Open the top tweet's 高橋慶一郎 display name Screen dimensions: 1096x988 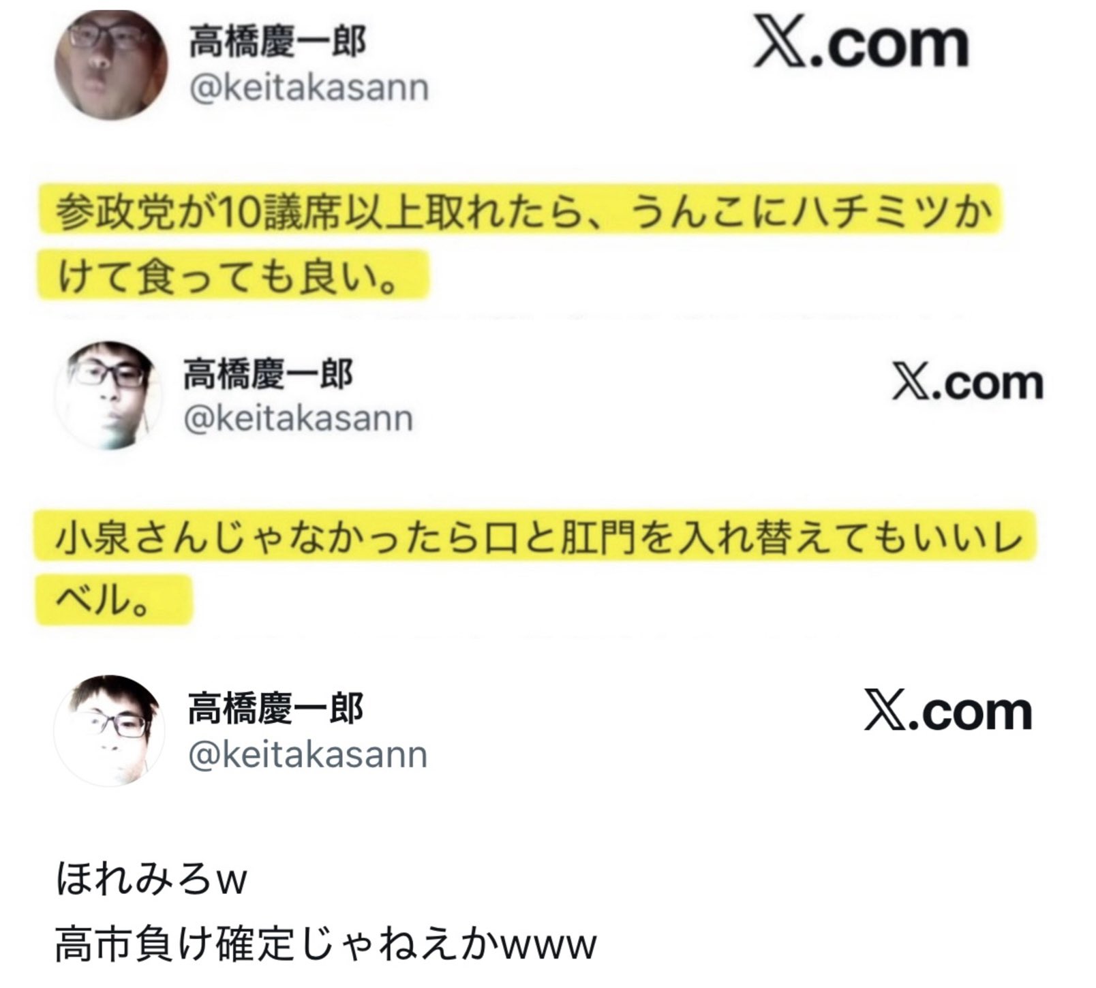tap(277, 42)
